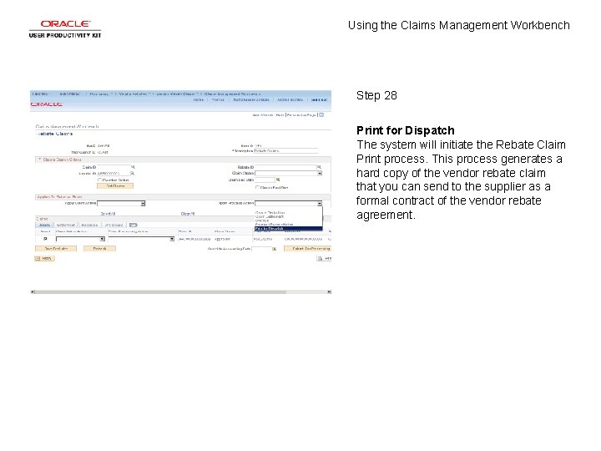Click the new window icon beside Personalize Page
Image resolution: width=601 pixels, height=451 pixels.
(x=321, y=114)
